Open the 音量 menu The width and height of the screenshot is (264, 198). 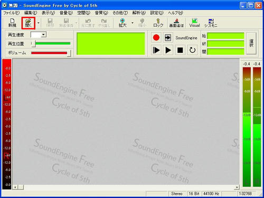(66, 13)
